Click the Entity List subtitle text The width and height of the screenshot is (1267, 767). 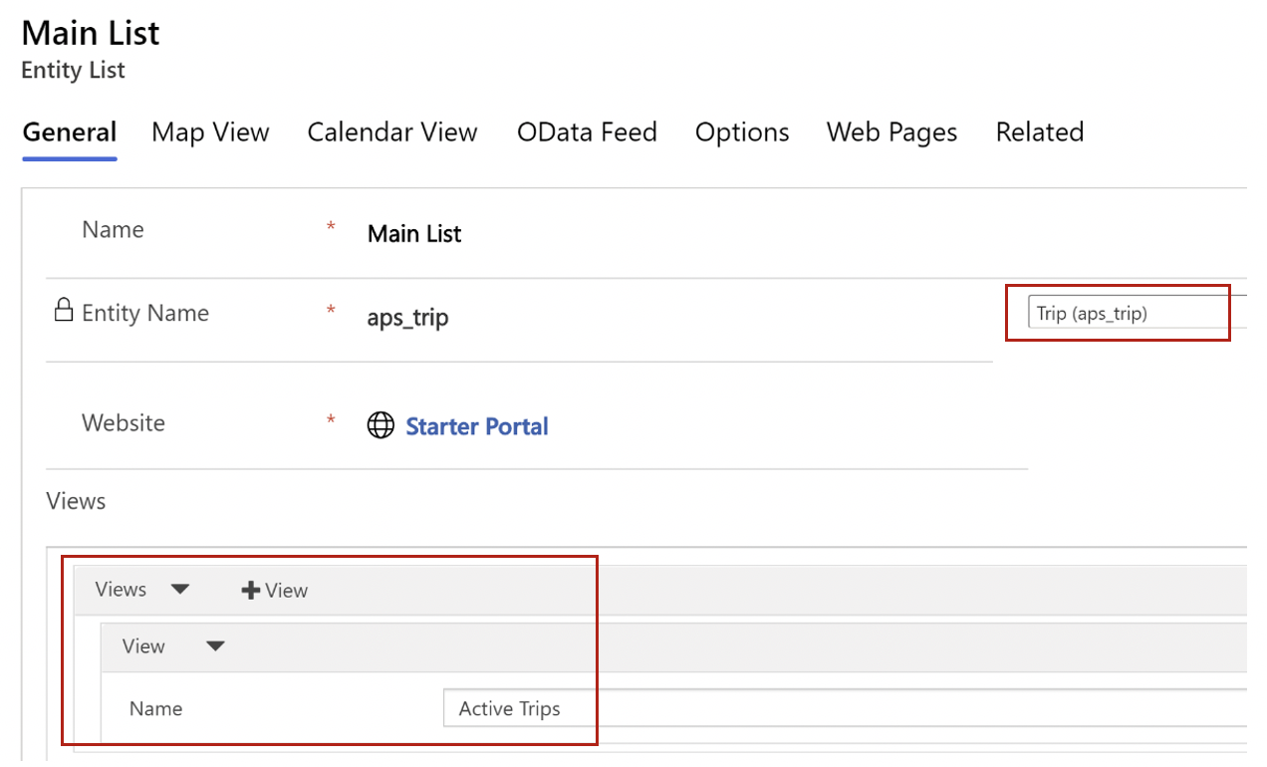coord(74,71)
